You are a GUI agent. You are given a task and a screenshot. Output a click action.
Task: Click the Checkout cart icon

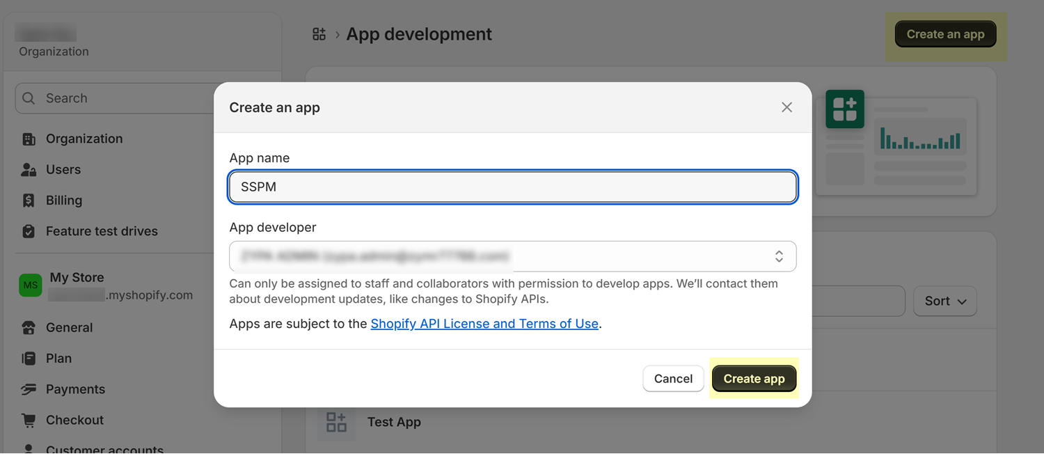pos(29,421)
